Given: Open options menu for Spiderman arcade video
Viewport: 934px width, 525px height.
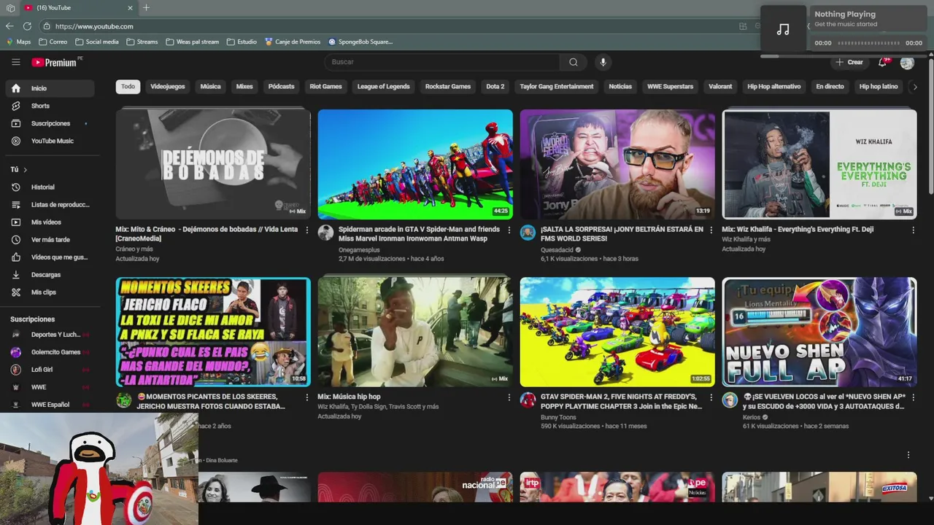Looking at the screenshot, I should pos(509,230).
